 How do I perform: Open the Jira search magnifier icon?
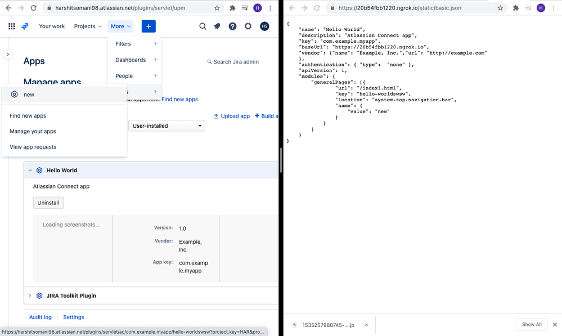click(x=203, y=26)
